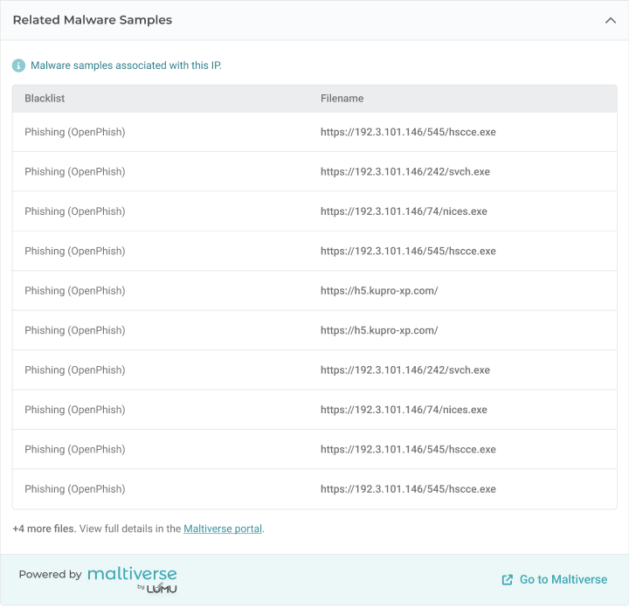Click the Filename column header

tap(342, 99)
